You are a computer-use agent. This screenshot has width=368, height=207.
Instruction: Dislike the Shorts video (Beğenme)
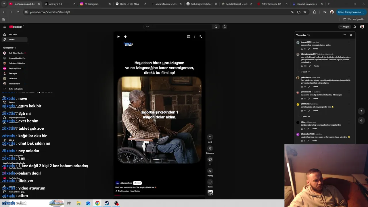pos(210,148)
